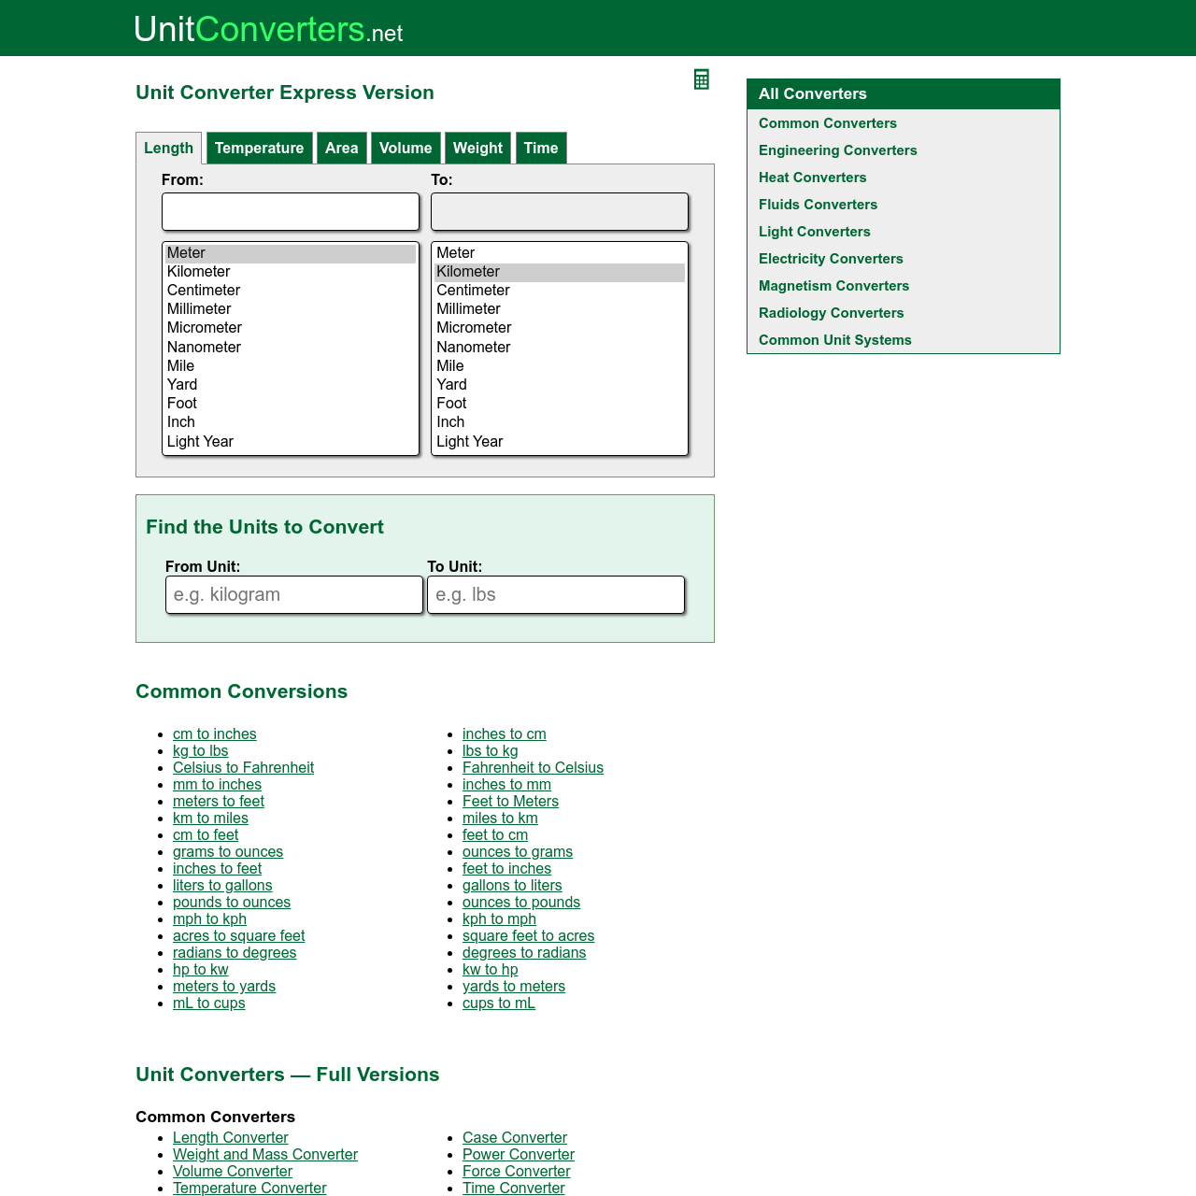Viewport: 1196px width, 1196px height.
Task: Select Mile in the To list
Action: [x=560, y=366]
